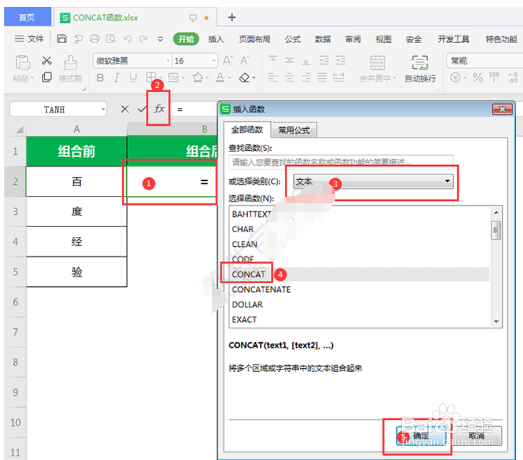This screenshot has height=460, width=523.
Task: Click the increase font size icon
Action: coord(226,60)
